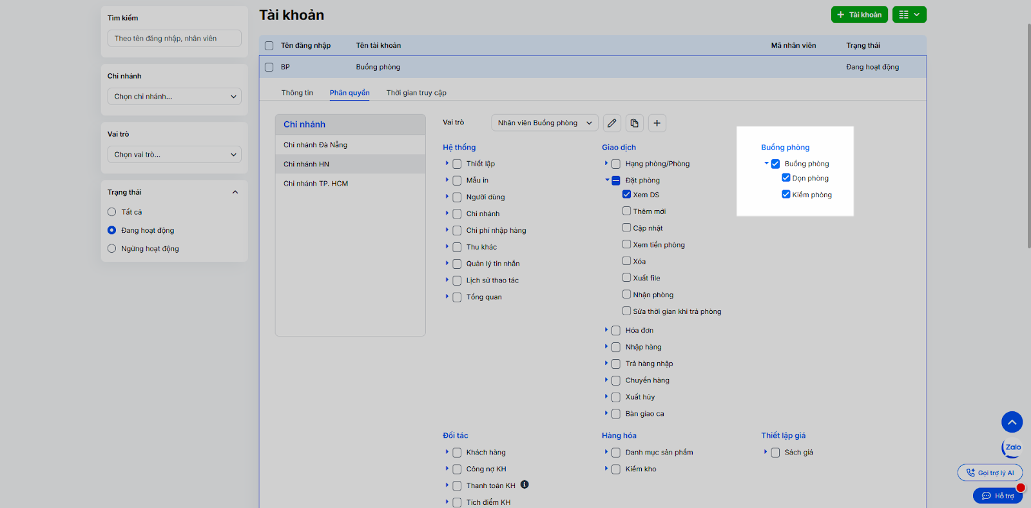
Task: Click the green Tài khoản add button
Action: coord(859,15)
